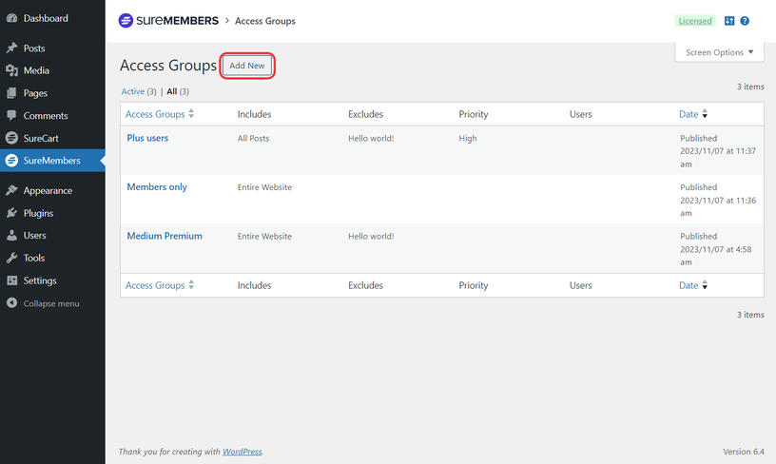Click the Pages icon in sidebar

[x=11, y=93]
